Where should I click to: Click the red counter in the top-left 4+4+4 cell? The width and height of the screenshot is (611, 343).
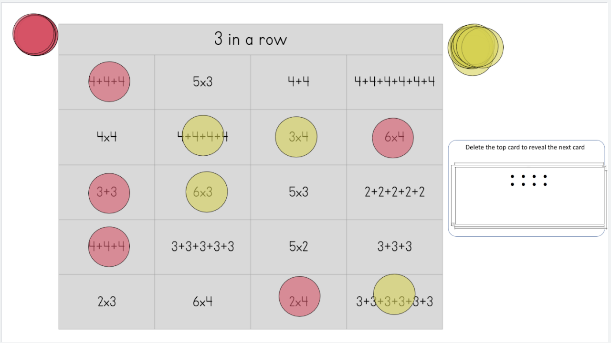(109, 81)
